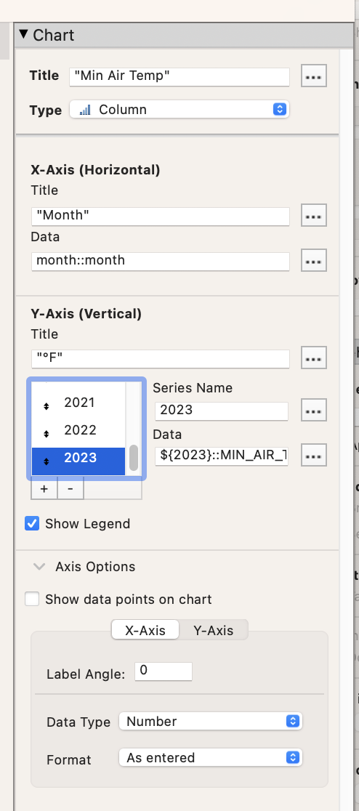Collapse the Chart section triangle
Viewport: 359px width, 811px height.
point(23,34)
